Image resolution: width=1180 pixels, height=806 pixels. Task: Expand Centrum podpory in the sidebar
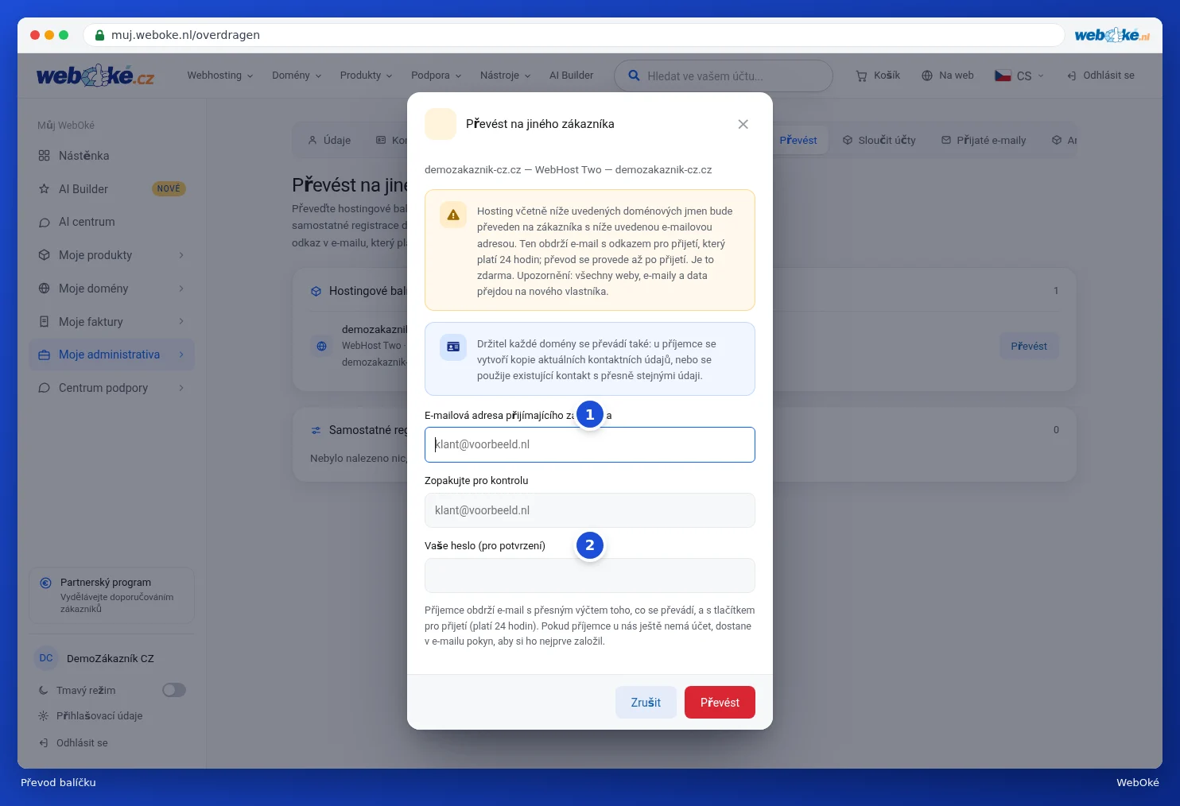(111, 388)
